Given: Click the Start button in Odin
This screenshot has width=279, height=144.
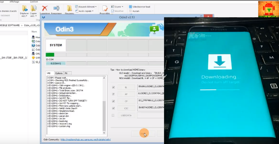Looking at the screenshot, I should [x=143, y=134].
